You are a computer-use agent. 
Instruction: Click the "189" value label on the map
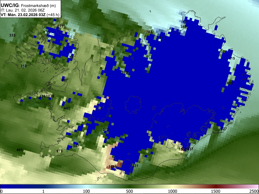[x=125, y=72]
